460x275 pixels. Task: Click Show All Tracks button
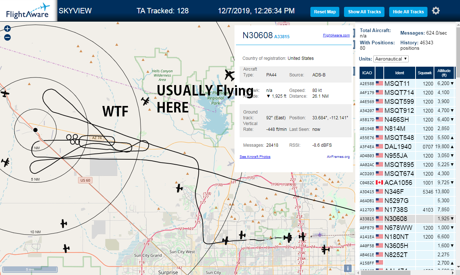(x=364, y=12)
